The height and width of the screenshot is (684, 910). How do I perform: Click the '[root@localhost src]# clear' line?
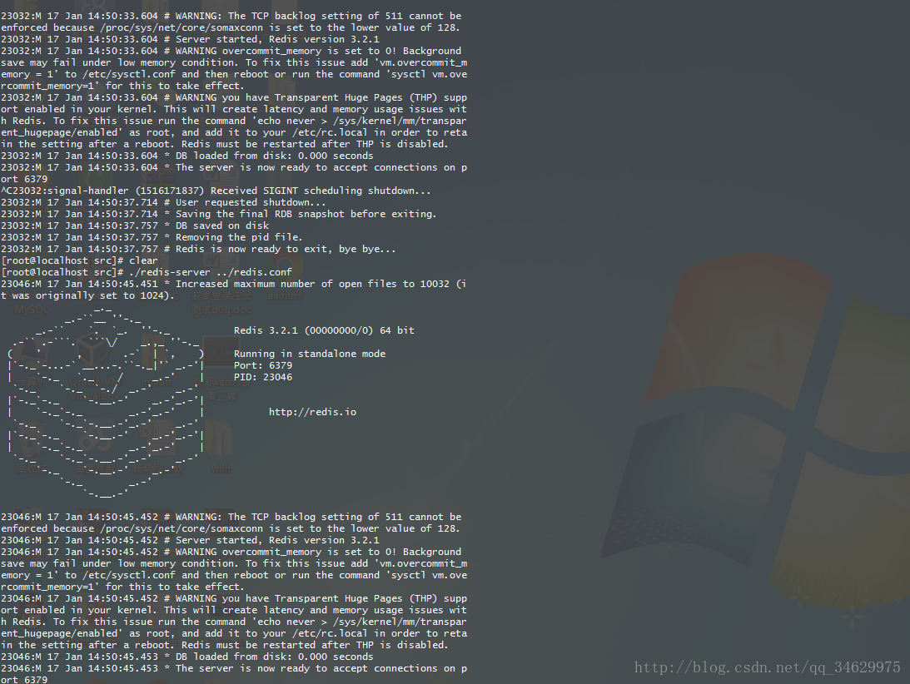click(x=79, y=260)
